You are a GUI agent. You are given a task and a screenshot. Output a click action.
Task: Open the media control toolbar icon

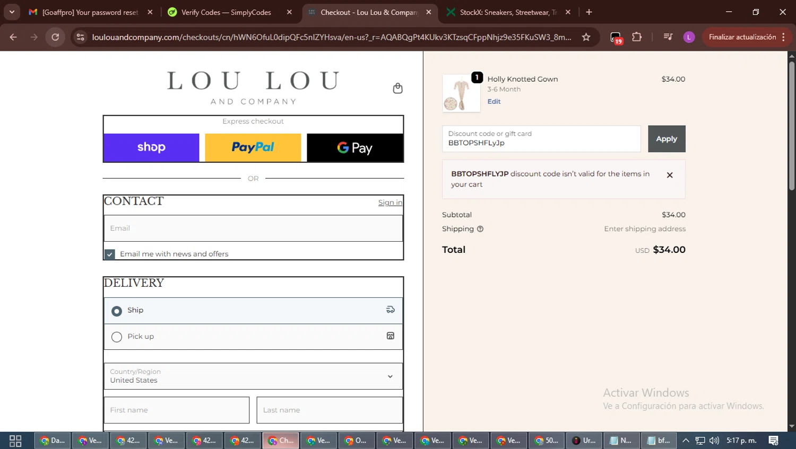(668, 37)
